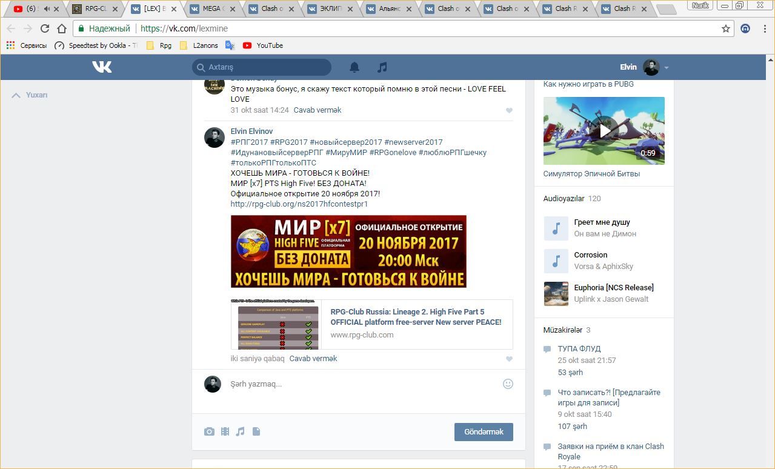Open the rpg-club.org/ns2017hfcontestpr1 link
This screenshot has height=469, width=775.
tap(299, 204)
